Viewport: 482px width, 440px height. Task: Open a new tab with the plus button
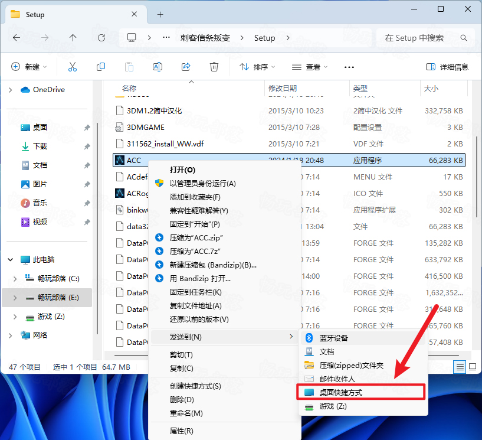160,14
